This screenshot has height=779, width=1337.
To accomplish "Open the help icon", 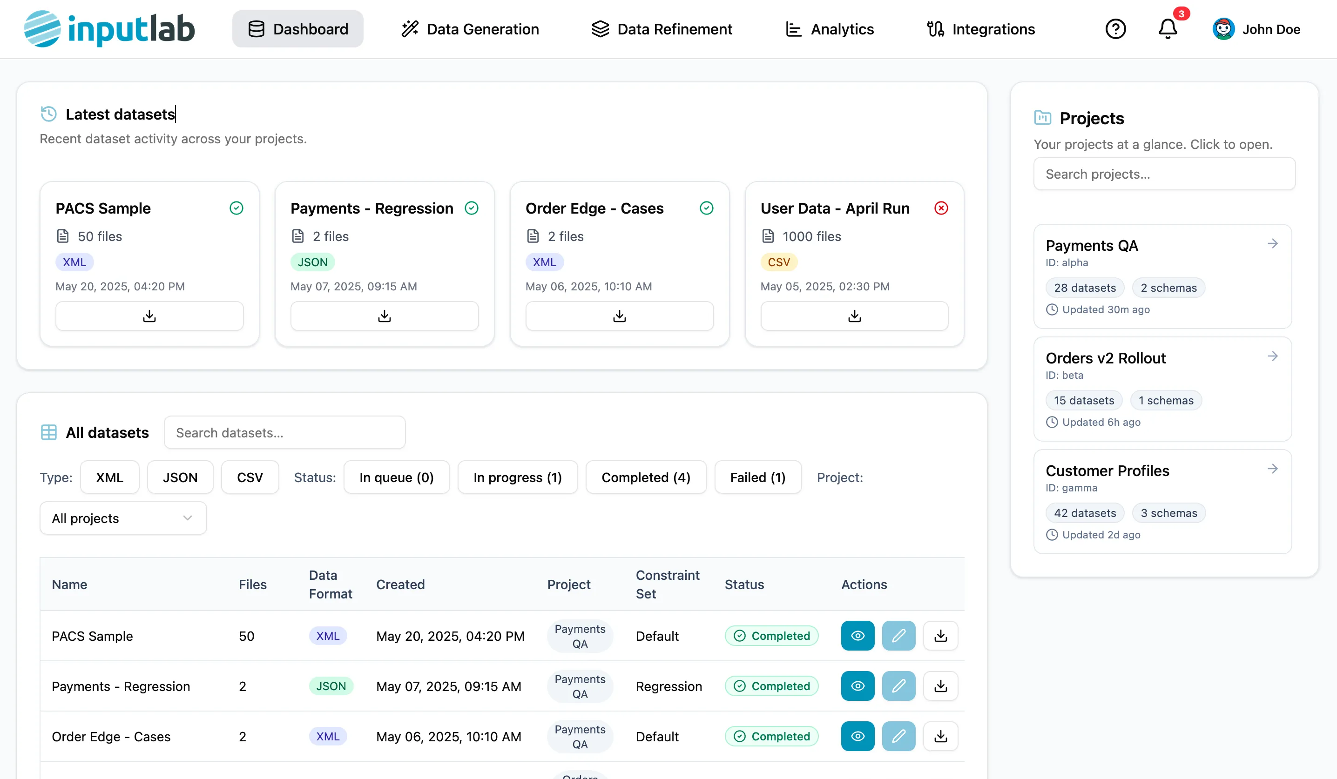I will [1116, 29].
